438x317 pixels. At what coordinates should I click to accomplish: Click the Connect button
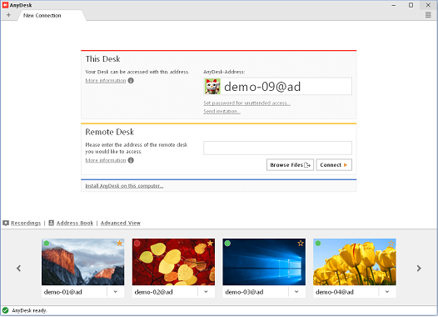point(334,165)
